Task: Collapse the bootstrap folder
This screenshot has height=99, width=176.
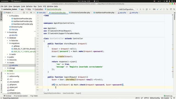Action: [x=5, y=32]
